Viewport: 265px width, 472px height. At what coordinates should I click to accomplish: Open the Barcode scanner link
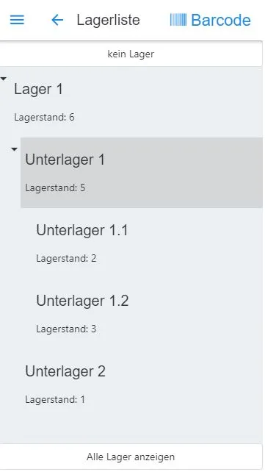[211, 20]
